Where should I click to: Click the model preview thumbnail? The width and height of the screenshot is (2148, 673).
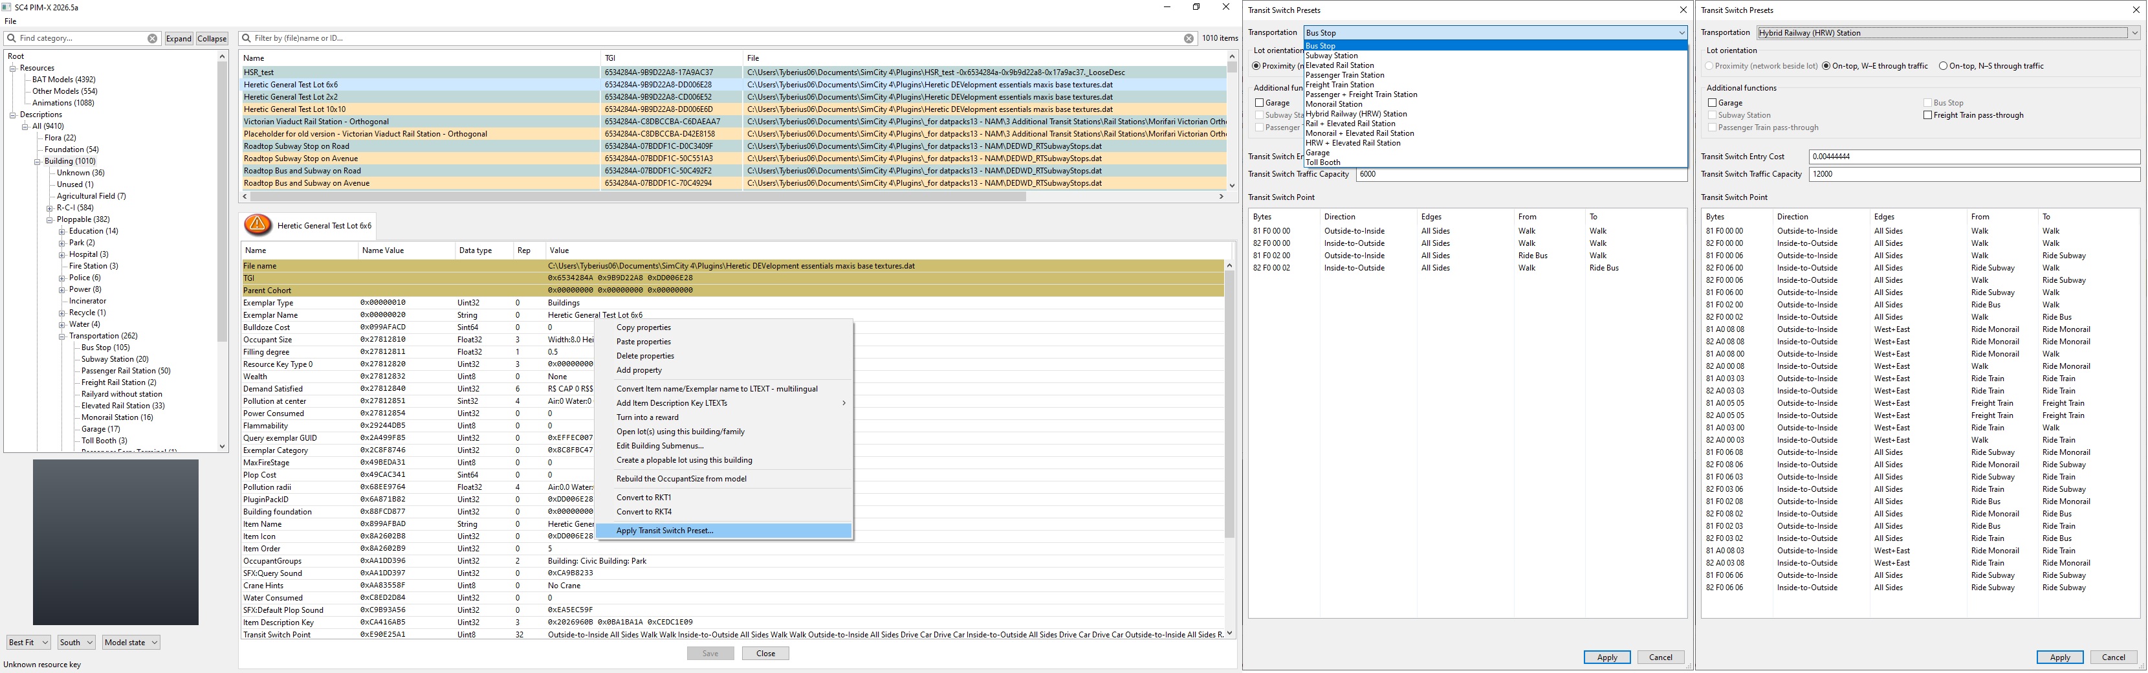point(116,542)
